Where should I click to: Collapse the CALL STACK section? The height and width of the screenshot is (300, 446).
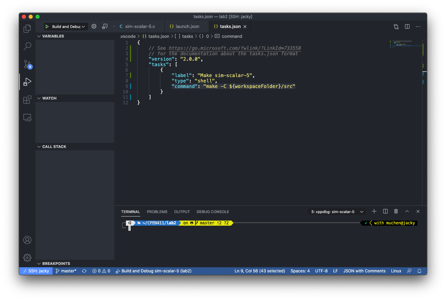click(x=75, y=147)
